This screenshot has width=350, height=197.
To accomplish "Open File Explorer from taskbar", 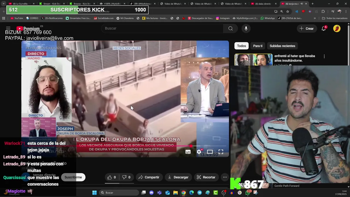I will (x=175, y=193).
